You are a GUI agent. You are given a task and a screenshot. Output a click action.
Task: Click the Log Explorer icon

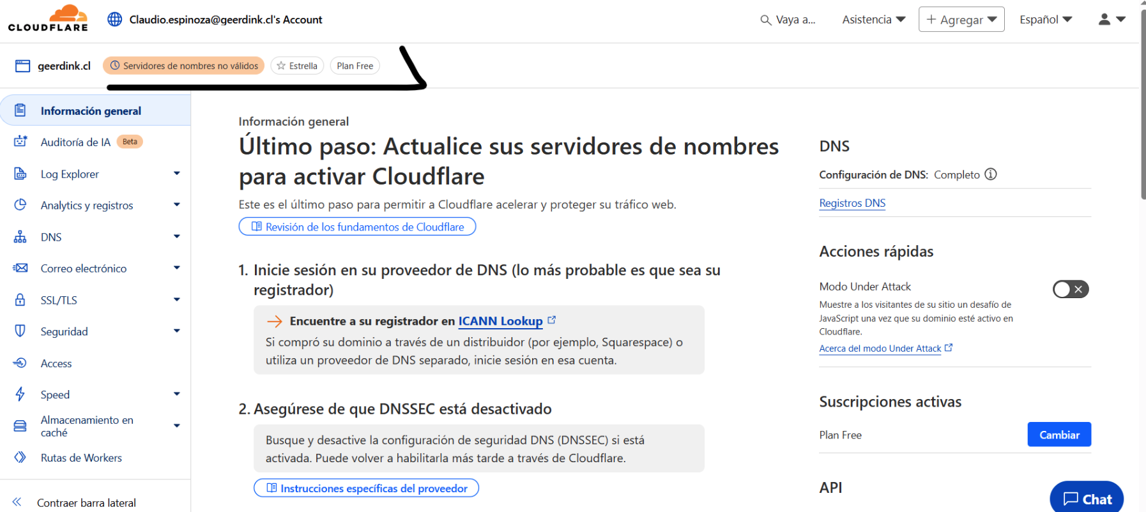20,174
